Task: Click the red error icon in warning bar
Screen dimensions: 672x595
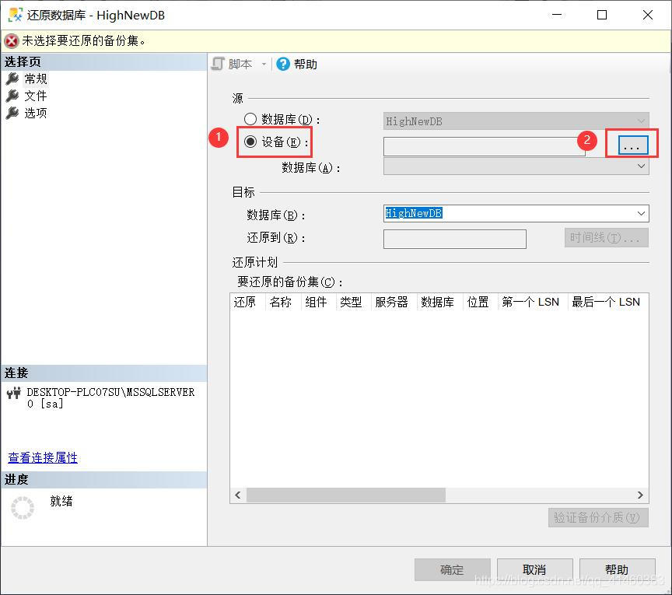Action: click(11, 40)
